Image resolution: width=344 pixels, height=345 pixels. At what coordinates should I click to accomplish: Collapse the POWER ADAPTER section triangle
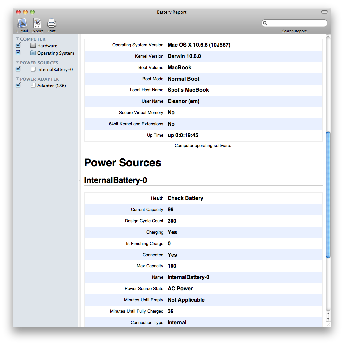17,78
